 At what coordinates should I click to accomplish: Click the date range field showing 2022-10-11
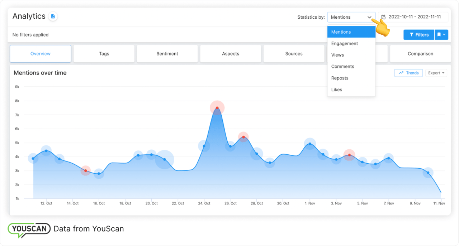[413, 16]
